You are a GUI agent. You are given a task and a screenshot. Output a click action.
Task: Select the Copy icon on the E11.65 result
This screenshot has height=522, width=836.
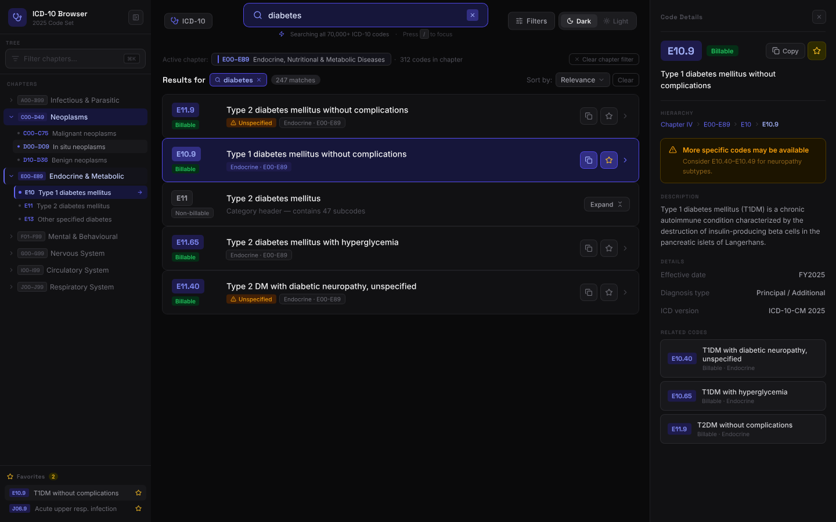click(589, 248)
